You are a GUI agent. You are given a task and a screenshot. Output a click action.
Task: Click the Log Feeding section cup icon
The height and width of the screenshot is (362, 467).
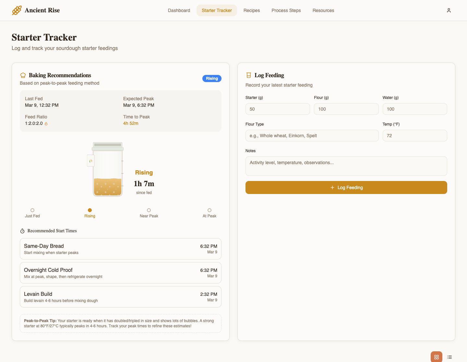(x=249, y=75)
